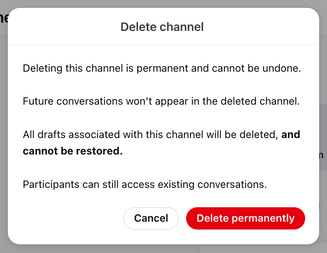The width and height of the screenshot is (327, 253).
Task: Click the word "undone." in the first sentence
Action: [x=282, y=68]
